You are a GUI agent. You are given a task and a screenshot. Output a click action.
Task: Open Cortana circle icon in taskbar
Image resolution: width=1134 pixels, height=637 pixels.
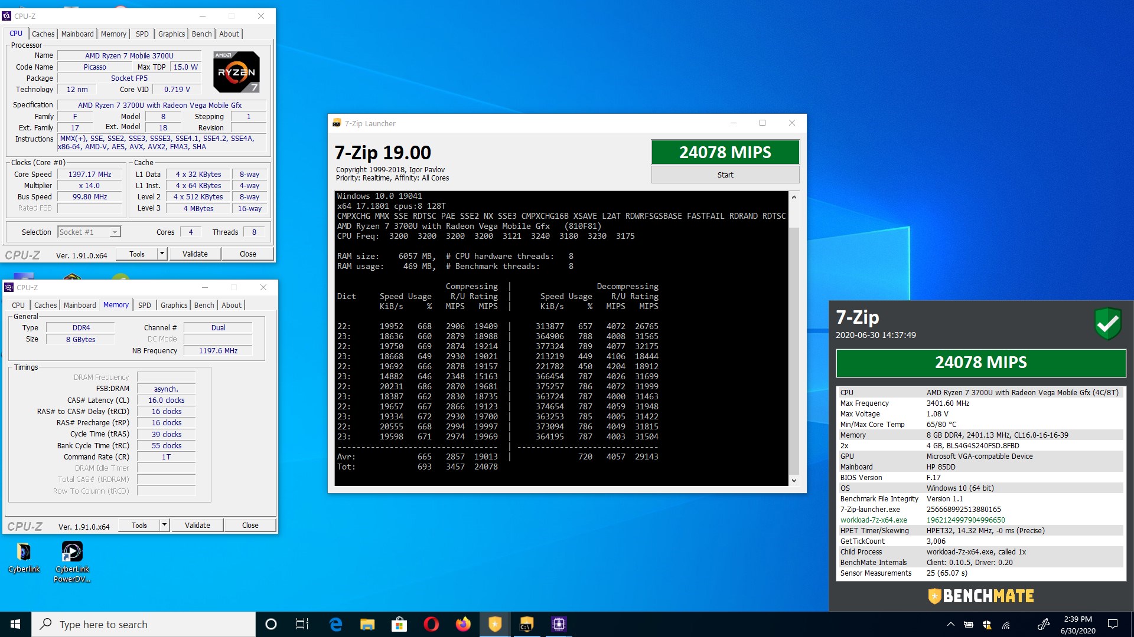271,624
